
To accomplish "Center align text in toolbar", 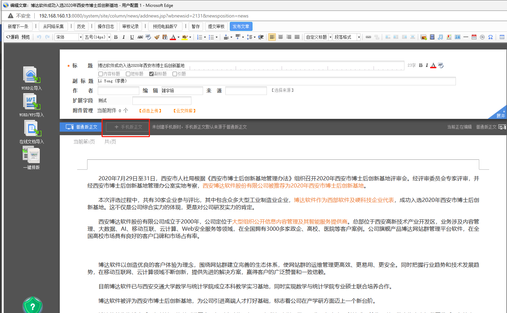I will point(280,37).
